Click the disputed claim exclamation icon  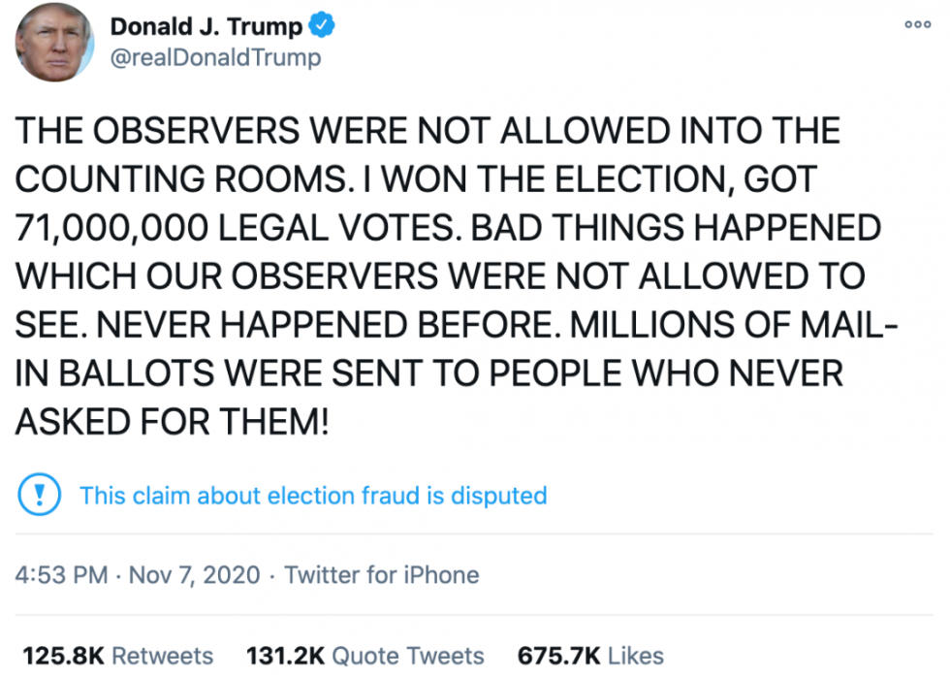(40, 496)
